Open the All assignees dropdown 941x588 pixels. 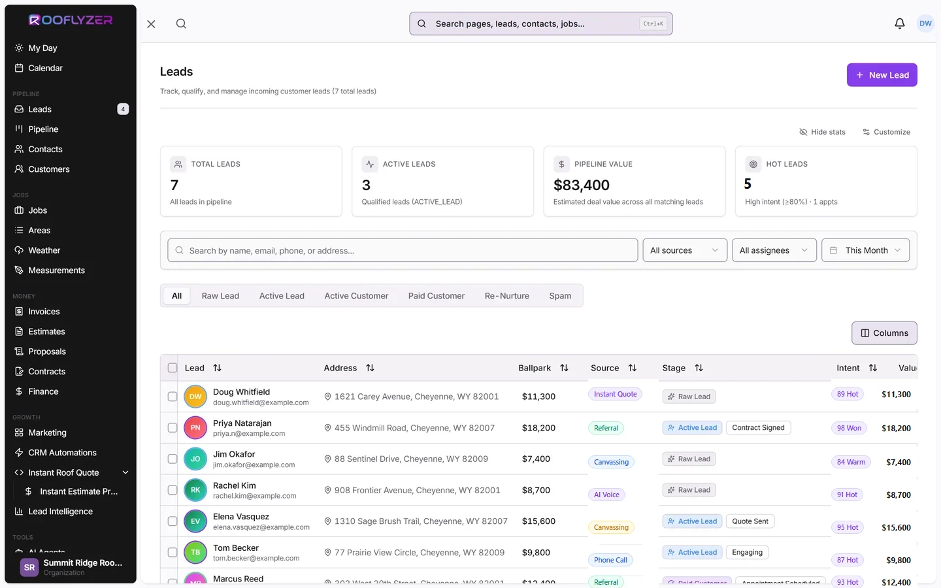774,250
